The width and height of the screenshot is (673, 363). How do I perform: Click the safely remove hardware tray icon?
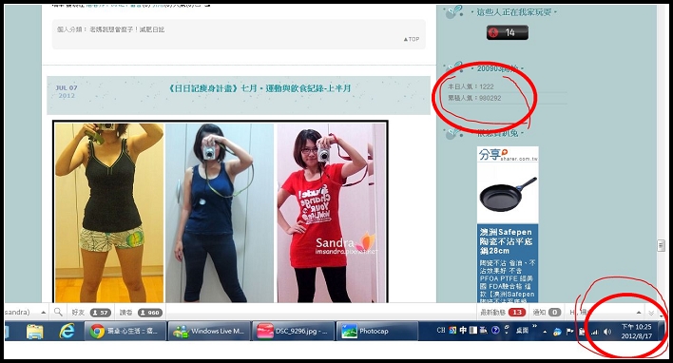click(x=582, y=332)
